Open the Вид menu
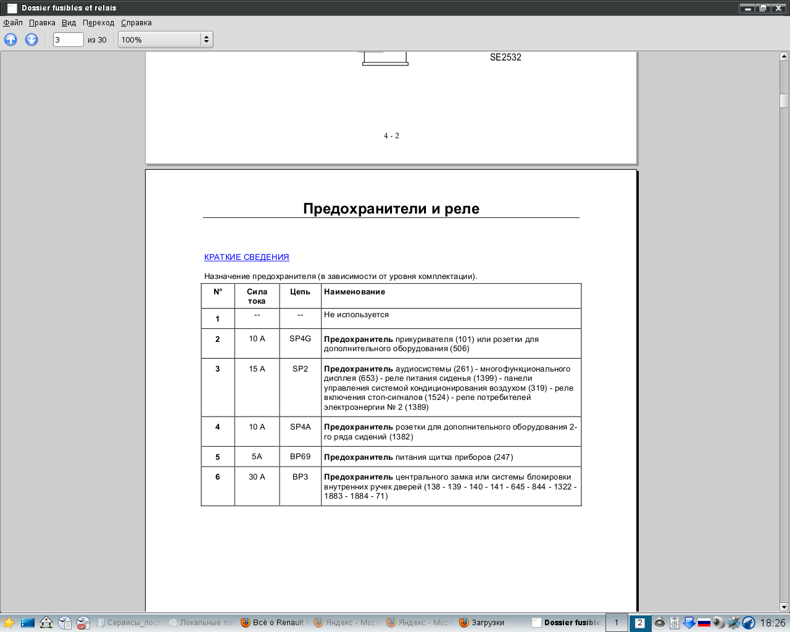 [69, 23]
